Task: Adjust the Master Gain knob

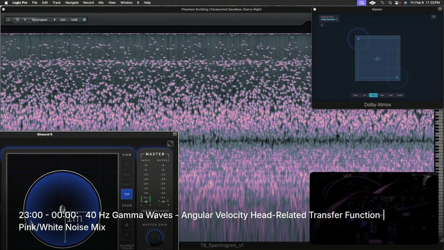Action: point(155,237)
